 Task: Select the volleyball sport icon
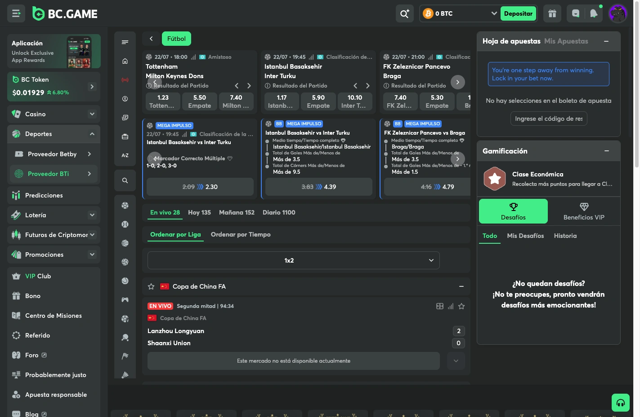click(x=125, y=262)
